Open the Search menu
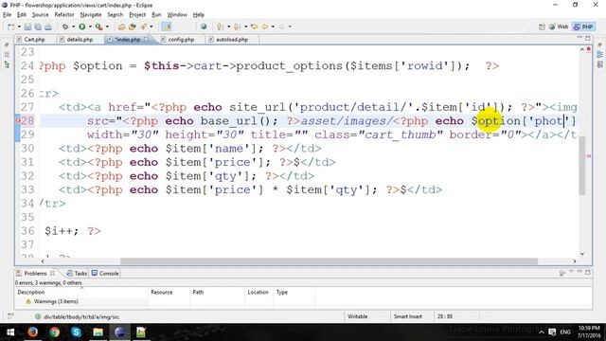Viewport: 606px width, 341px height. pyautogui.click(x=116, y=15)
